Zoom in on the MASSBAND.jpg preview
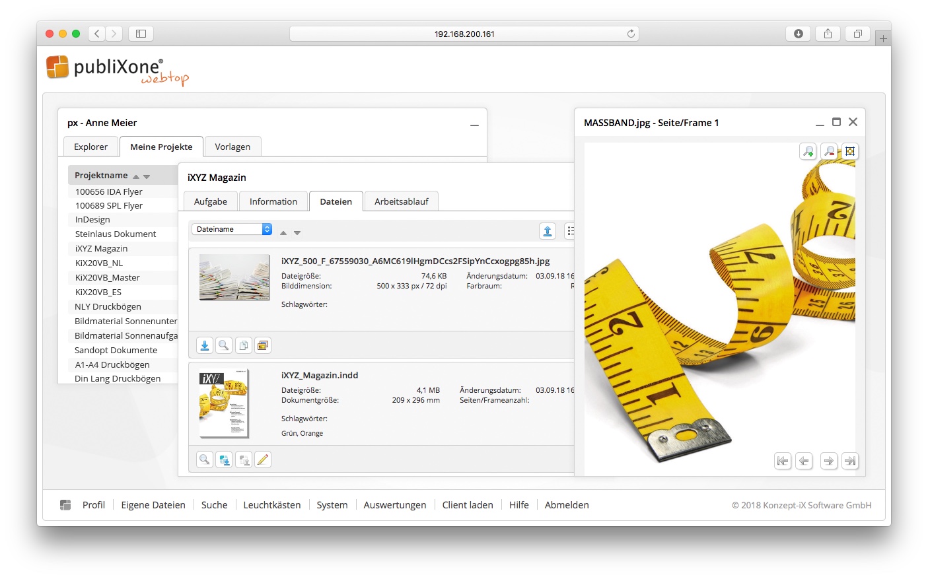This screenshot has width=928, height=579. 808,151
